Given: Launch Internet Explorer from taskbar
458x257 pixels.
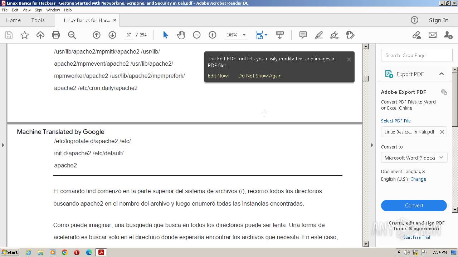Looking at the screenshot, I should tap(28, 252).
